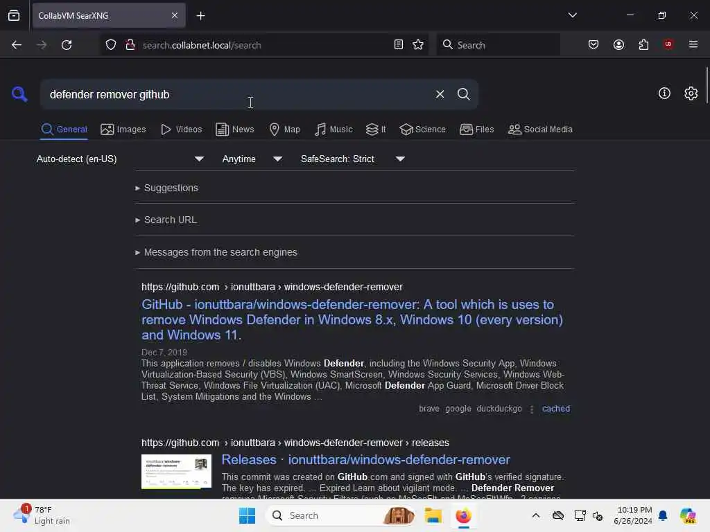This screenshot has height=532, width=710.
Task: Reload the page
Action: pos(67,45)
